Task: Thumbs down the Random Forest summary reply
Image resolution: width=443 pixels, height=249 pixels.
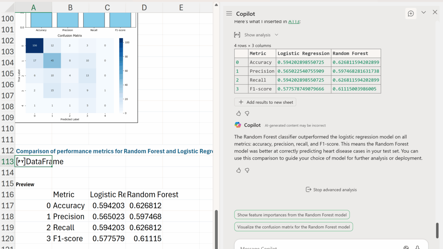Action: [247, 170]
